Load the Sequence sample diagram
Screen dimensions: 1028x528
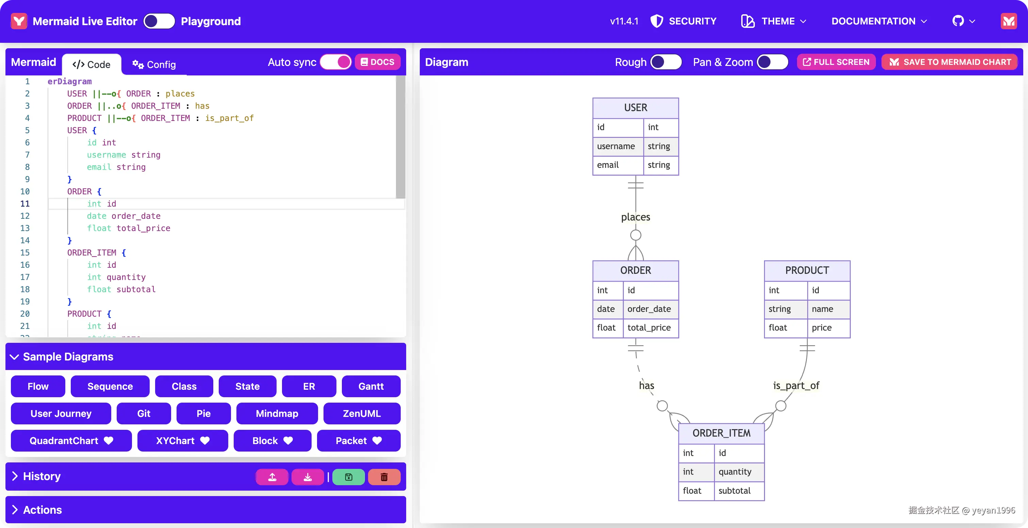pos(110,386)
